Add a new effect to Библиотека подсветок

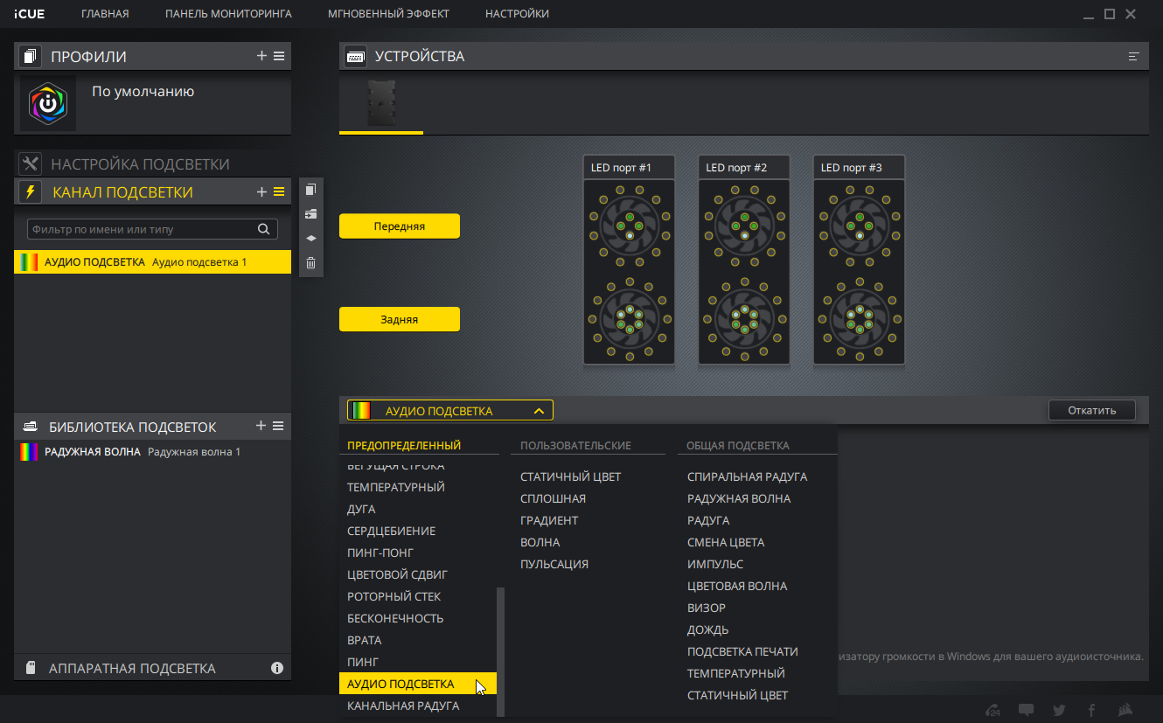click(x=261, y=426)
